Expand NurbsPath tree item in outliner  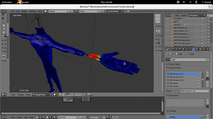coord(169,18)
